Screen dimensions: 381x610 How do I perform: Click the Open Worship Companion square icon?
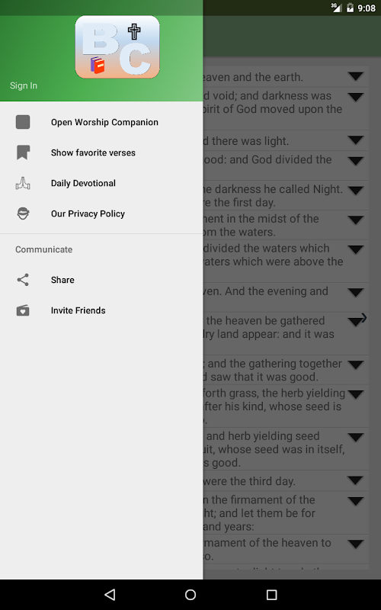23,122
